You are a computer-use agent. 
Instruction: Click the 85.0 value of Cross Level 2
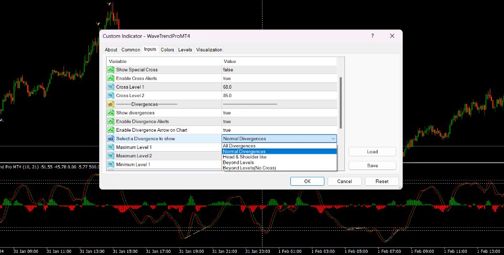tap(227, 95)
